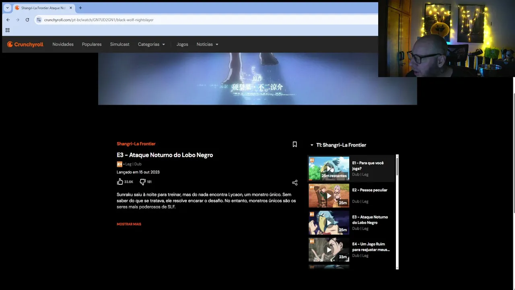View site information icon in address bar
Viewport: 515px width, 290px height.
click(39, 20)
